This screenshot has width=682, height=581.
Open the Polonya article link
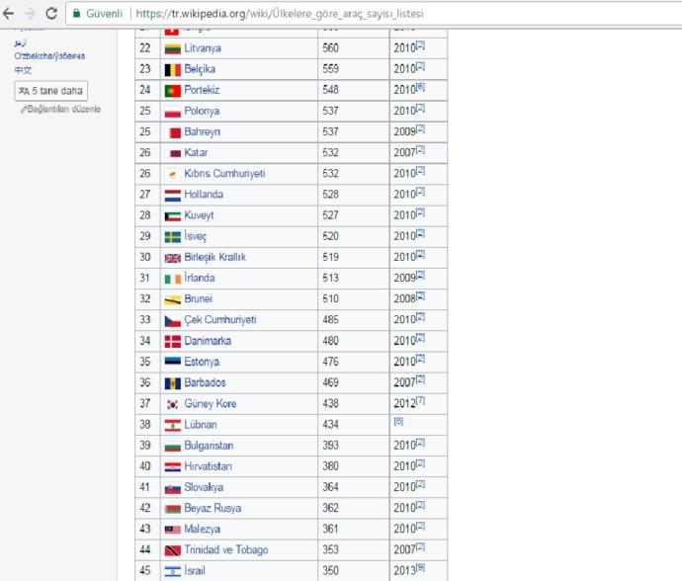[x=202, y=111]
